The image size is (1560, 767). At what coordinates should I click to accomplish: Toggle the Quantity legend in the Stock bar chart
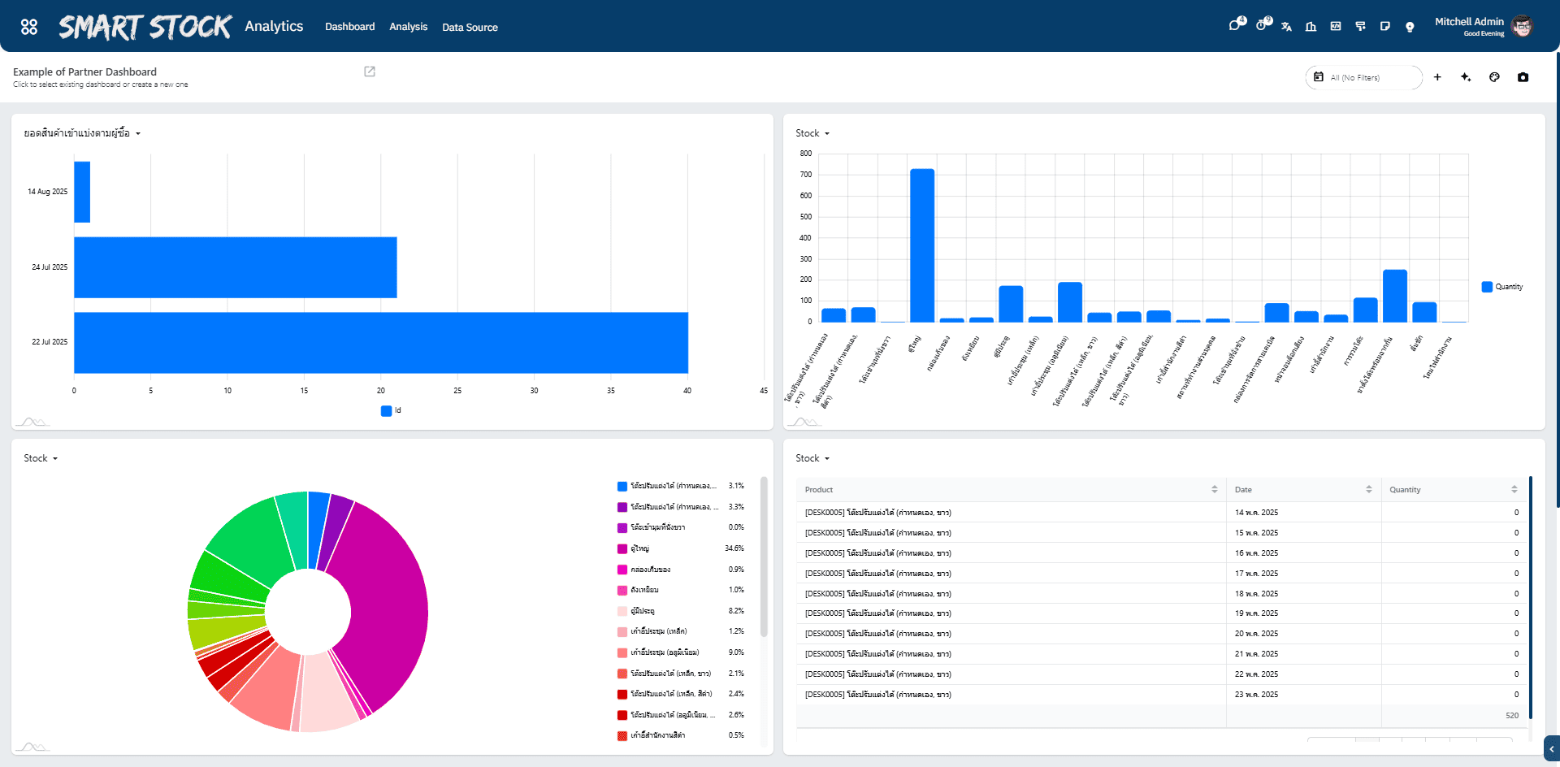pos(1501,287)
